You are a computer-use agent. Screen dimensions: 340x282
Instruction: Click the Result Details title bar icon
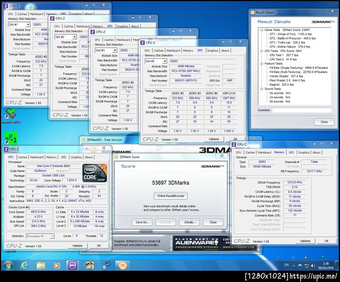pos(252,12)
